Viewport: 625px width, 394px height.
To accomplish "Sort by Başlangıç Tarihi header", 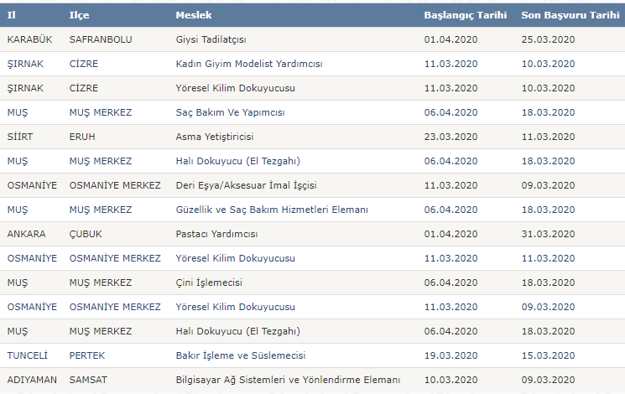I will pyautogui.click(x=465, y=15).
